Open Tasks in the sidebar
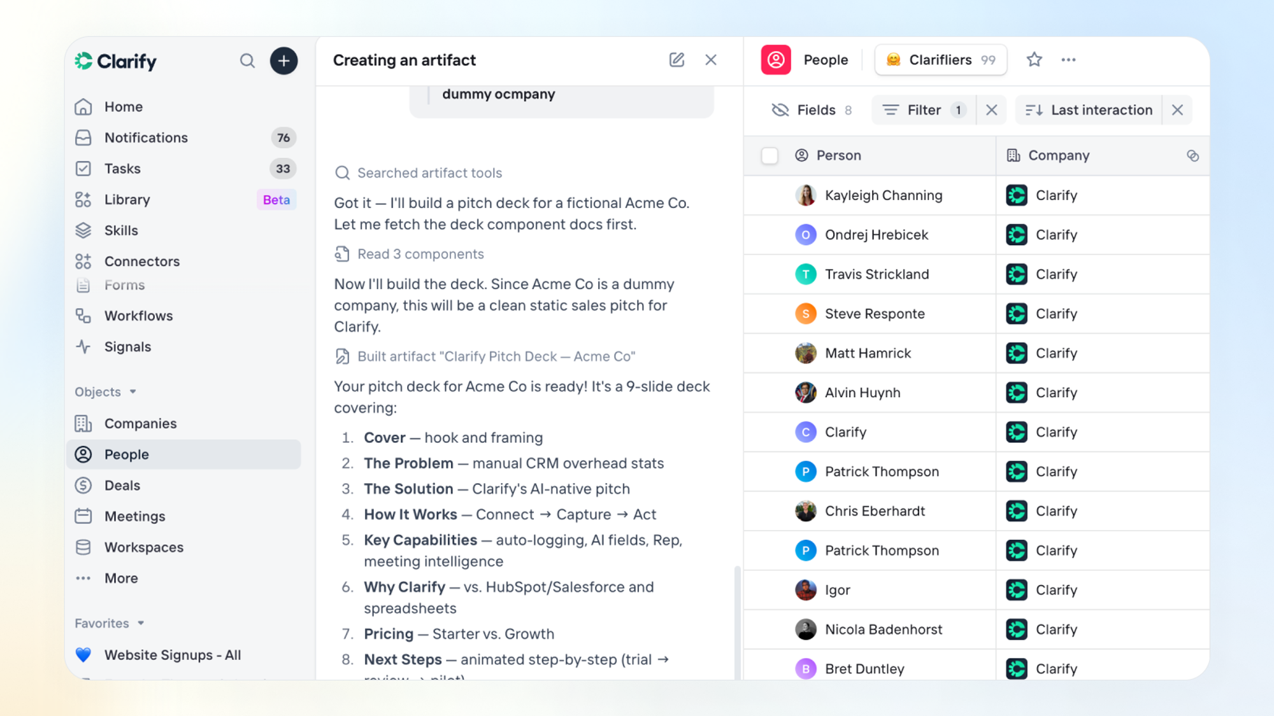The image size is (1274, 716). click(183, 169)
